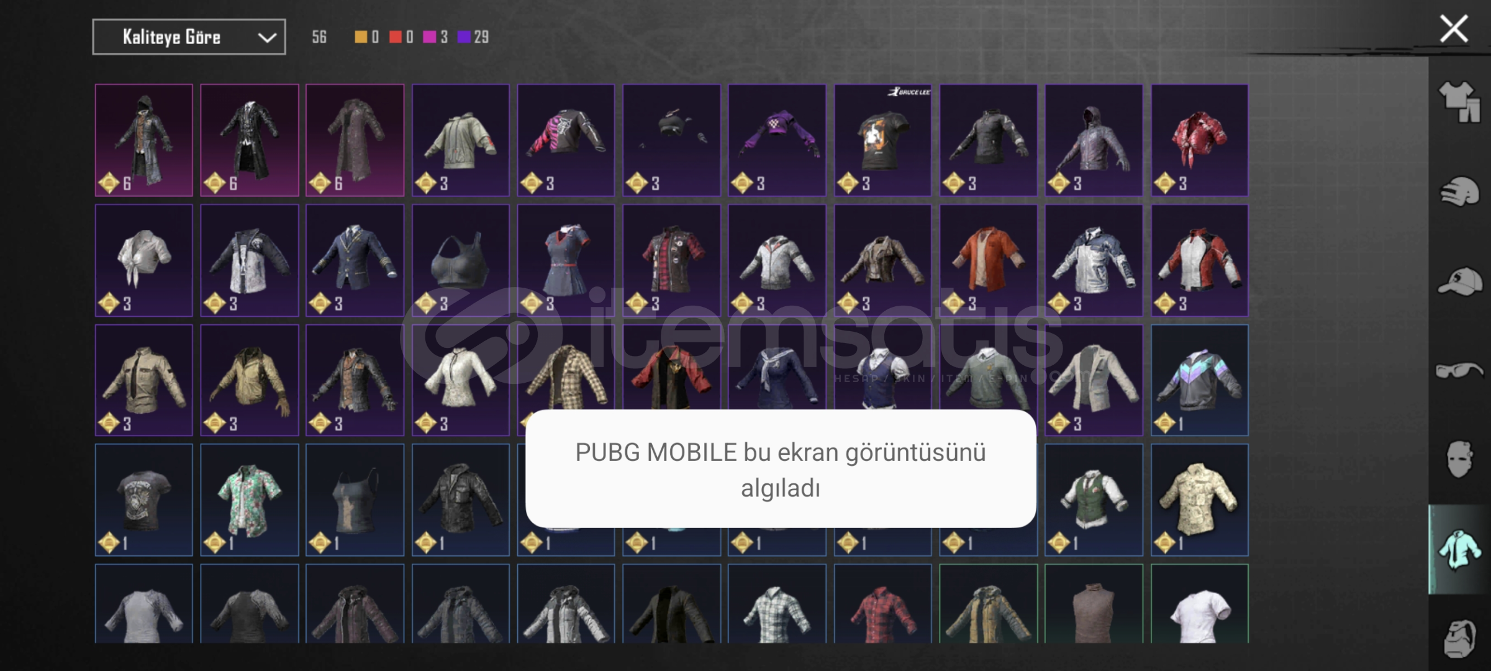Viewport: 1491px width, 671px height.
Task: Select the green floral Hawaiian shirt
Action: pos(249,500)
